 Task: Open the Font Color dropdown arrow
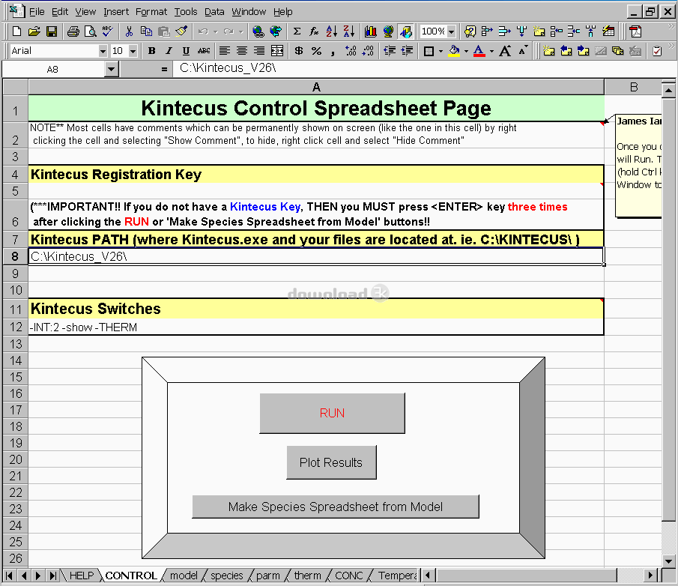coord(491,51)
